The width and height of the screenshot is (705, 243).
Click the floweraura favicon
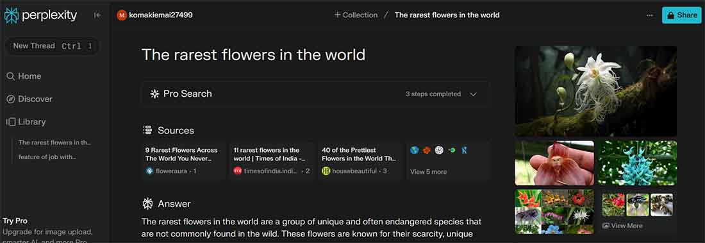[150, 171]
